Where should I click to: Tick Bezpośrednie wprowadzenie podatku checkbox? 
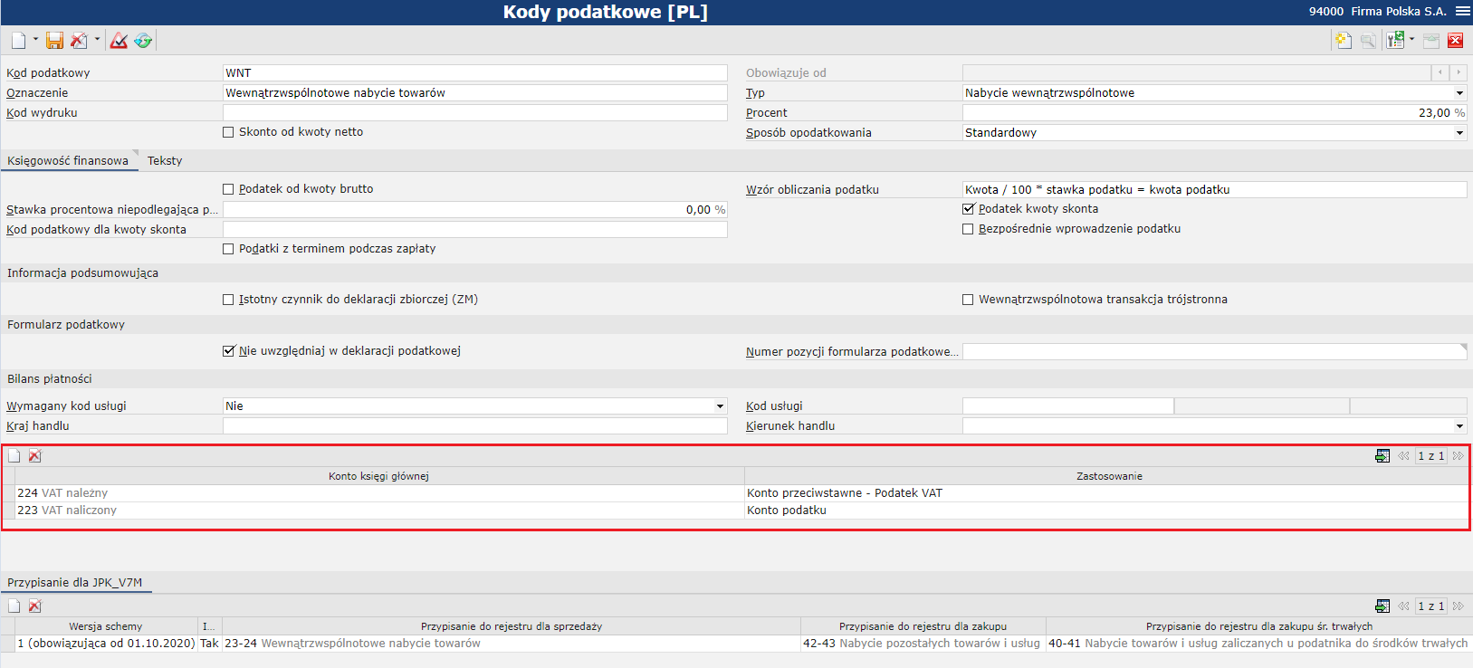pyautogui.click(x=968, y=229)
